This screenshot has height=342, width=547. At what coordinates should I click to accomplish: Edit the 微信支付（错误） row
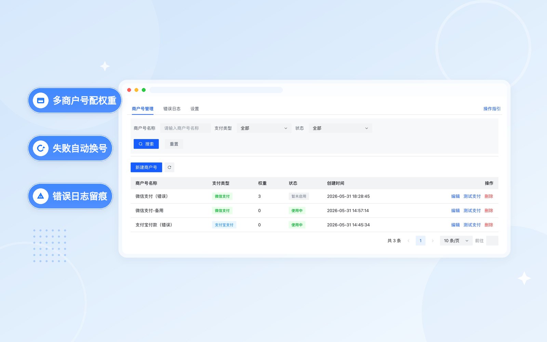tap(455, 196)
